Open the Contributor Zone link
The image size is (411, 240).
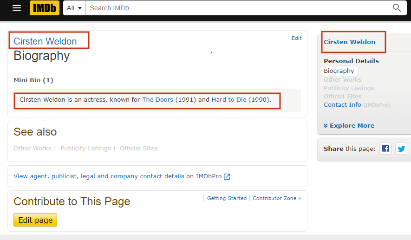tap(274, 198)
